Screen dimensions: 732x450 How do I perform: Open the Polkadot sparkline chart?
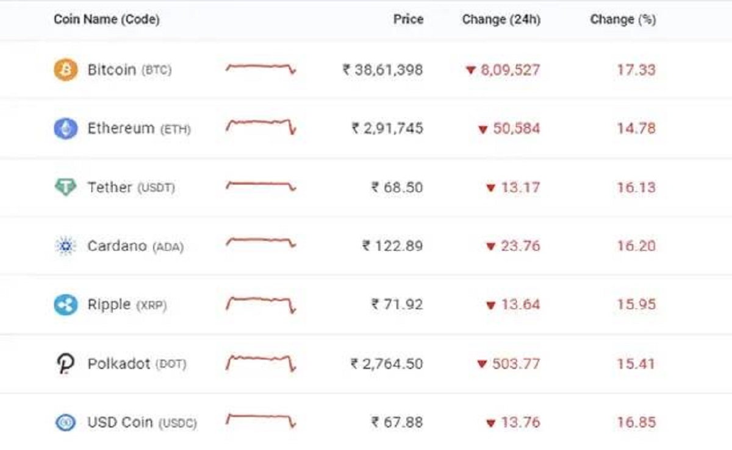tap(261, 363)
